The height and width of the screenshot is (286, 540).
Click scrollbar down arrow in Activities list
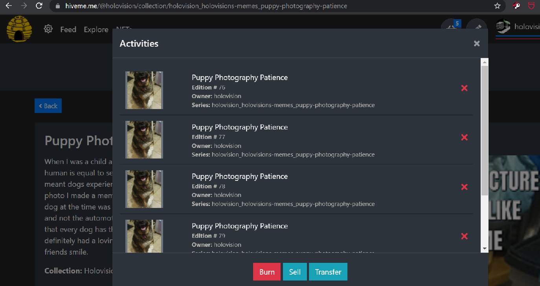485,248
